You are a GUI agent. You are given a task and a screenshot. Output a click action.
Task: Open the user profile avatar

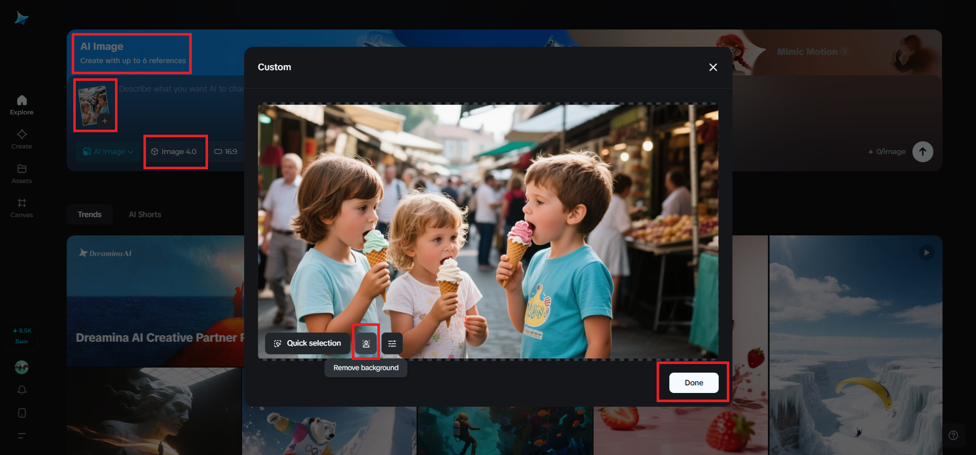(x=21, y=367)
